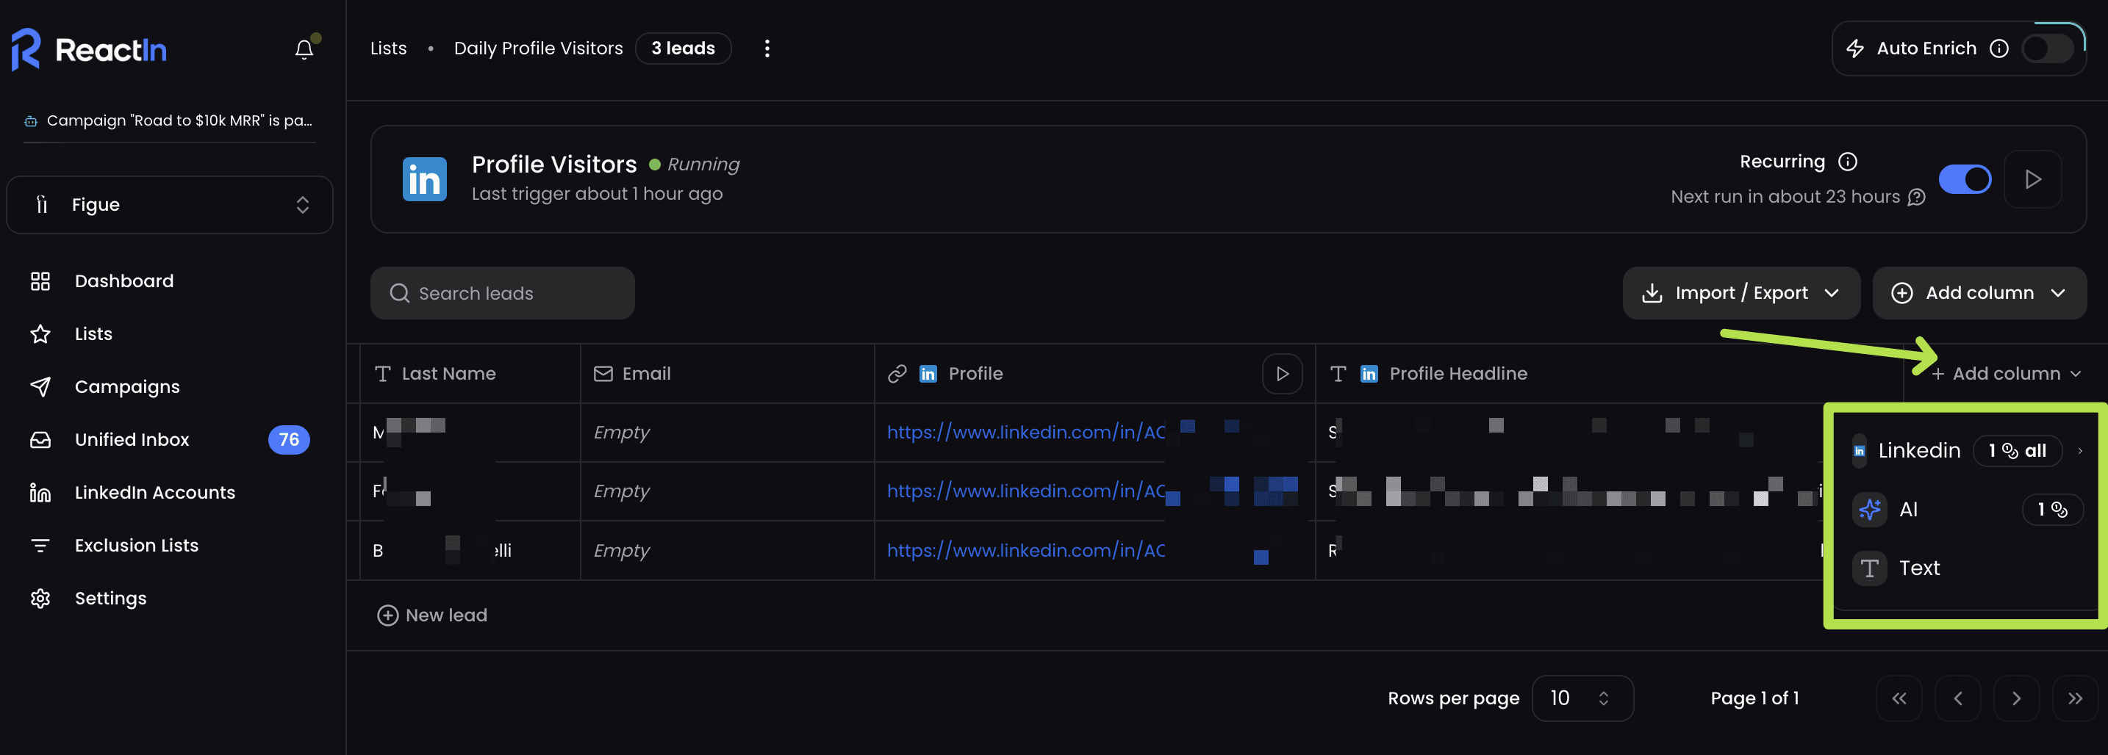The height and width of the screenshot is (755, 2108).
Task: Open Import / Export dropdown
Action: click(x=1740, y=293)
